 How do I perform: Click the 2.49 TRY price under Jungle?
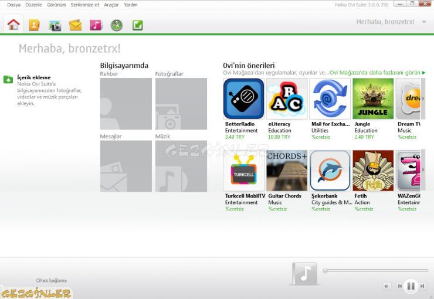tap(364, 137)
